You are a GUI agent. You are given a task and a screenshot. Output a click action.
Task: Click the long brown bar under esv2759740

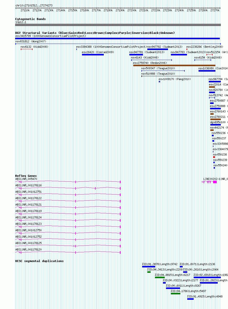[x=174, y=65]
